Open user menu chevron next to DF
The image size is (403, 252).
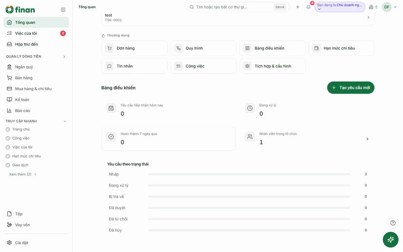click(x=395, y=7)
